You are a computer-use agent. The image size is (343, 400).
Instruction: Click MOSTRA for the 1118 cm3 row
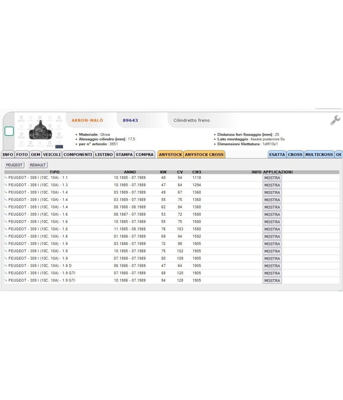coord(272,178)
